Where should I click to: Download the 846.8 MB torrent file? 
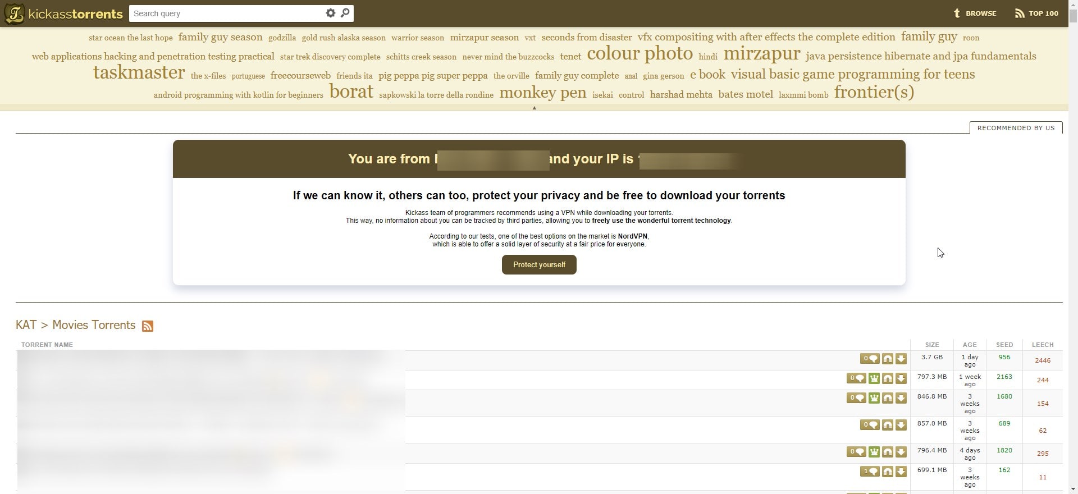(901, 398)
